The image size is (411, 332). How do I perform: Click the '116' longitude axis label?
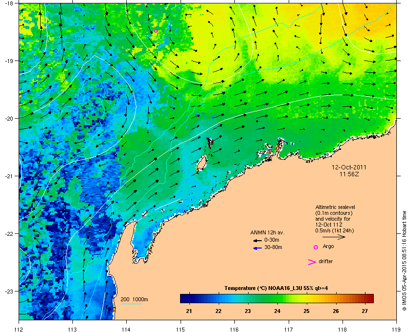[x=234, y=329]
